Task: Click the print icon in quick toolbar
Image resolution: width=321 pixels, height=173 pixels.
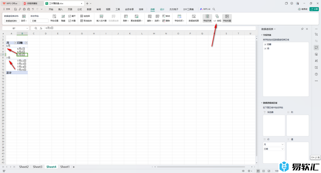Action: tap(24, 9)
